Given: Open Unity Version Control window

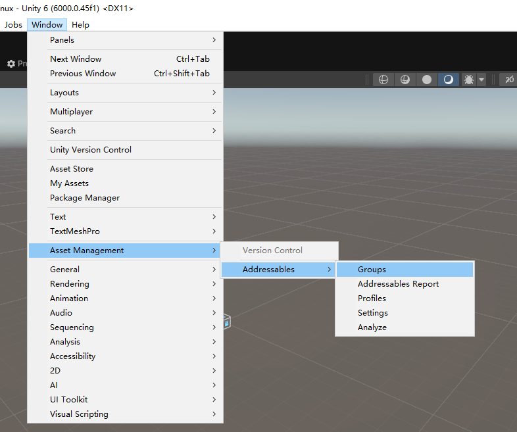Looking at the screenshot, I should click(125, 150).
